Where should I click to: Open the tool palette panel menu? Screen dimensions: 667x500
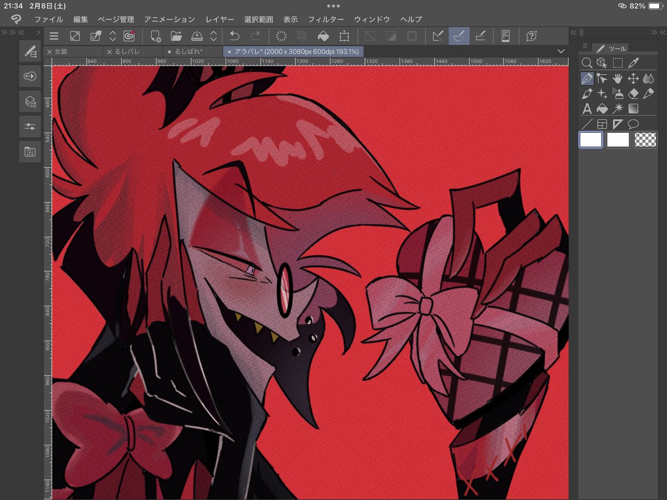(585, 46)
